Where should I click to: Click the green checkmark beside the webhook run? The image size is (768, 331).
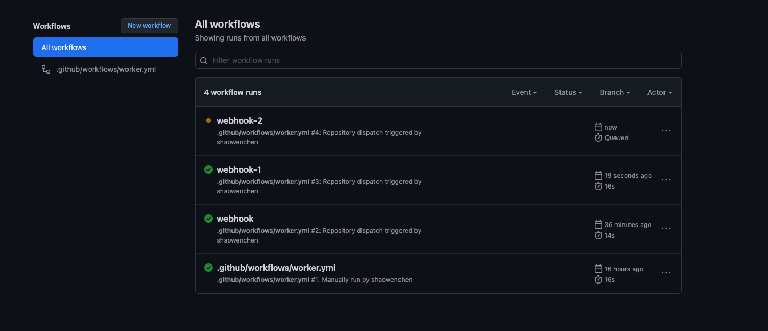209,219
